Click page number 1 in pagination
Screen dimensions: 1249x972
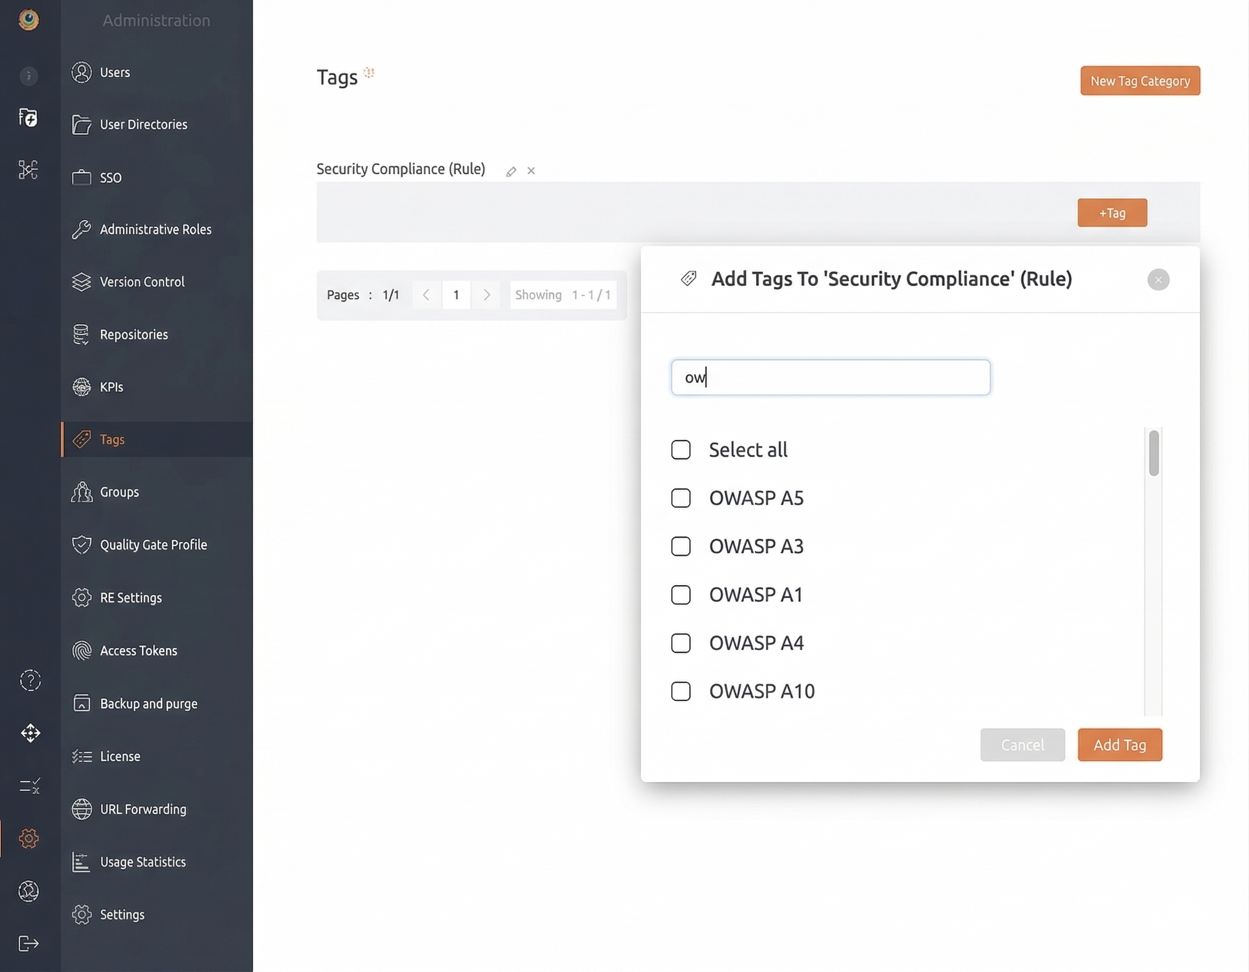point(456,295)
